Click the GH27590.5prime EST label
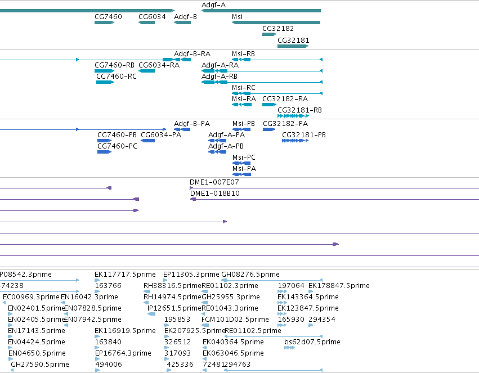Screen dimensions: 479x373 40,365
